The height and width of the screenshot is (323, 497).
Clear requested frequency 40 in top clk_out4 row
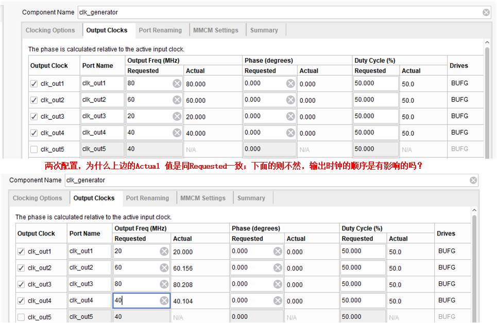point(177,133)
